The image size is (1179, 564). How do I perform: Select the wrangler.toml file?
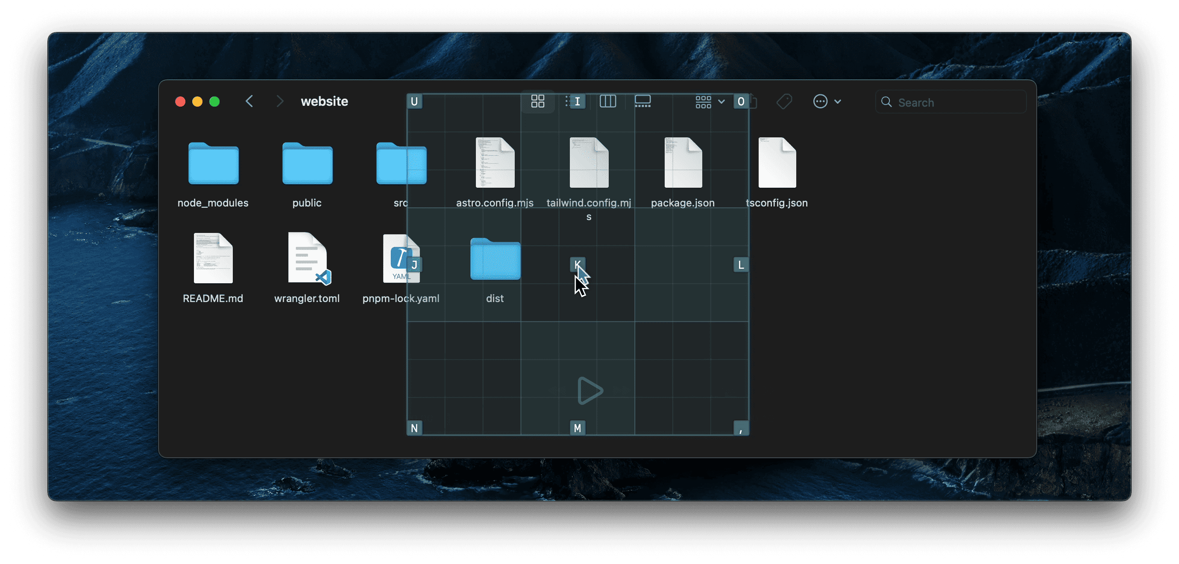click(307, 258)
